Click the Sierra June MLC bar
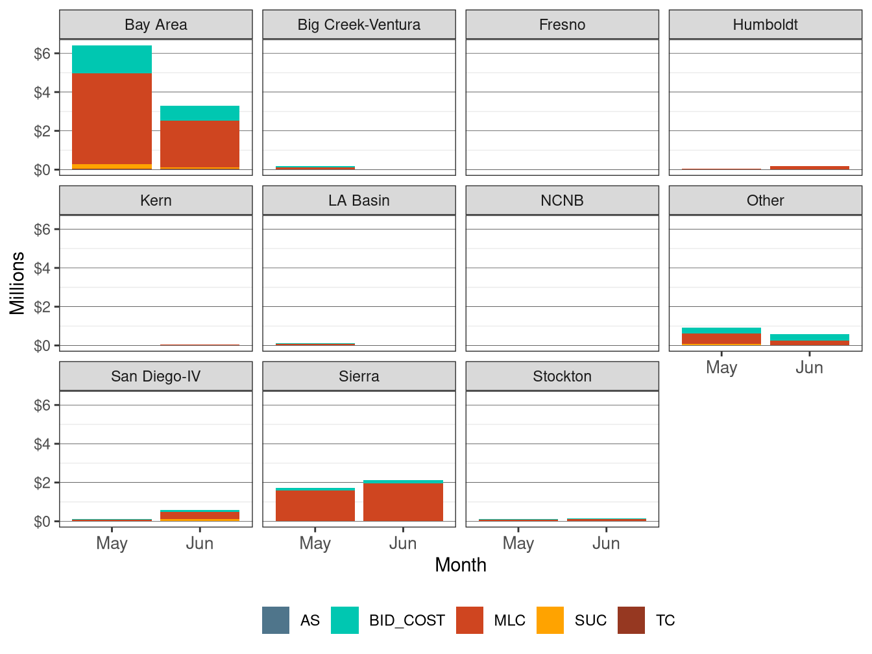The width and height of the screenshot is (872, 654). pyautogui.click(x=403, y=502)
